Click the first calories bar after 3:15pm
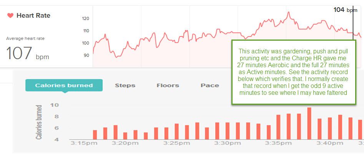Viewport: 364px width, 167px height. pos(95,135)
